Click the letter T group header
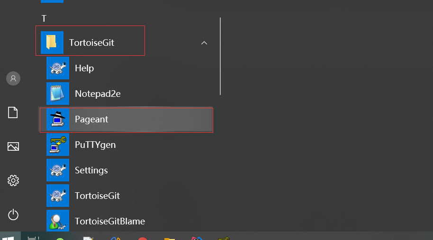The height and width of the screenshot is (240, 433). (44, 18)
